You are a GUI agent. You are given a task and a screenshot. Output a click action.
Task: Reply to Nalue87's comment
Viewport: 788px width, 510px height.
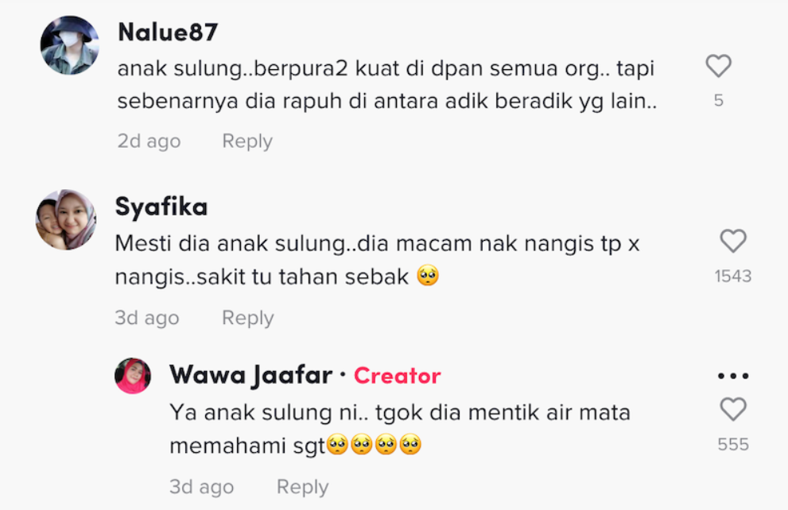coord(247,141)
